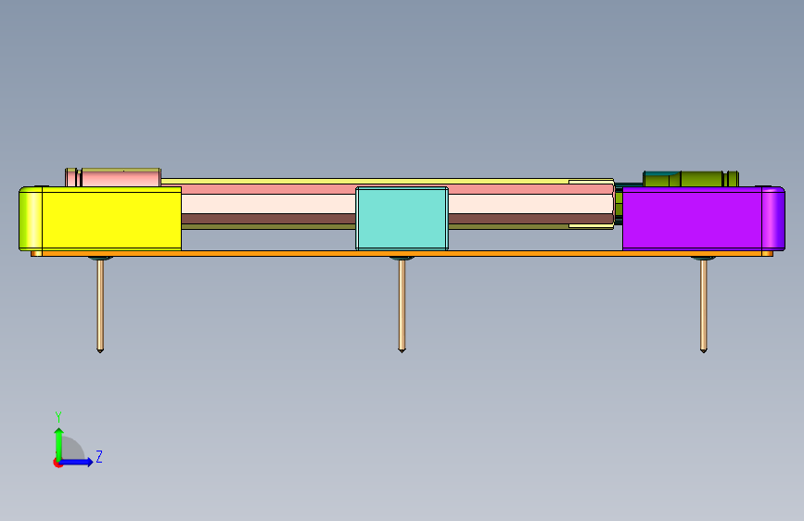Click the red origin dot of the triad
Screen dimensions: 804x521
[x=57, y=463]
